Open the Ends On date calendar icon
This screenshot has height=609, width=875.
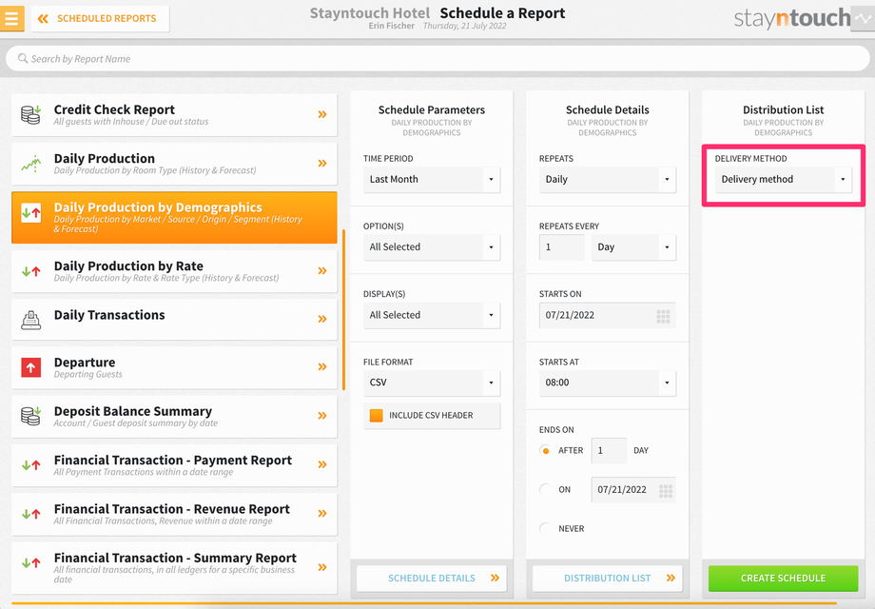point(665,491)
